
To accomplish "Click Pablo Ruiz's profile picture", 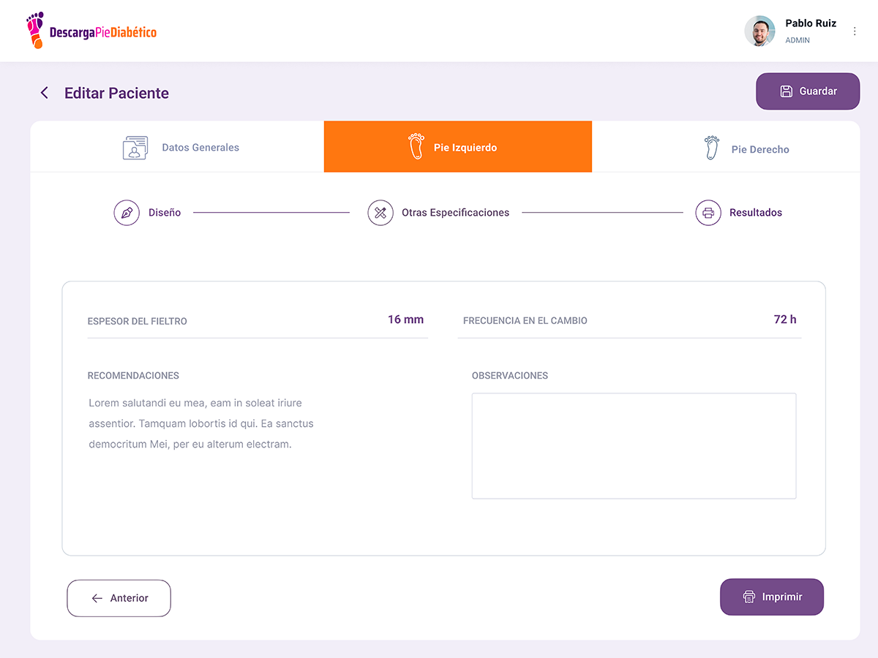I will (759, 31).
